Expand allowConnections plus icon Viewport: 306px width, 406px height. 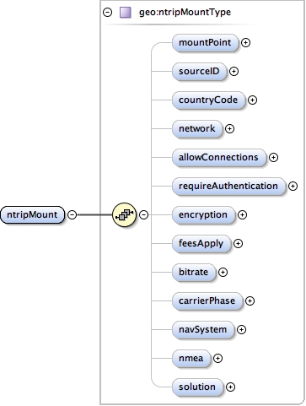click(x=273, y=158)
